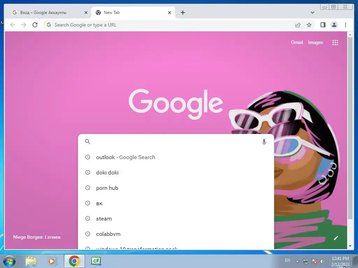This screenshot has width=358, height=268.
Task: Open the C# application taskbar icon
Action: (x=96, y=261)
